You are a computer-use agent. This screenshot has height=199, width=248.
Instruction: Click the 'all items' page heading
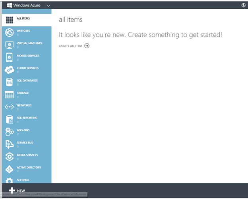click(x=70, y=20)
